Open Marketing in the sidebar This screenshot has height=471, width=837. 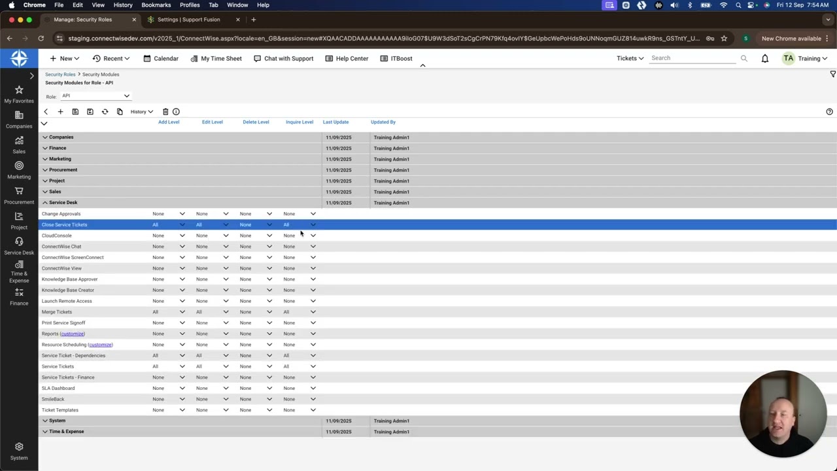19,171
